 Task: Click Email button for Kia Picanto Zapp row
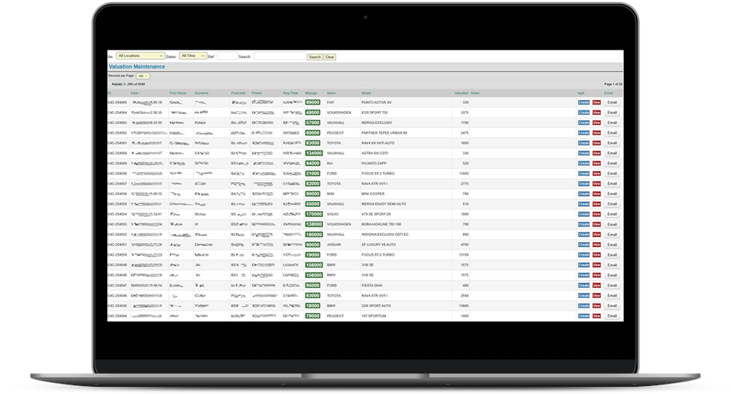pos(612,164)
